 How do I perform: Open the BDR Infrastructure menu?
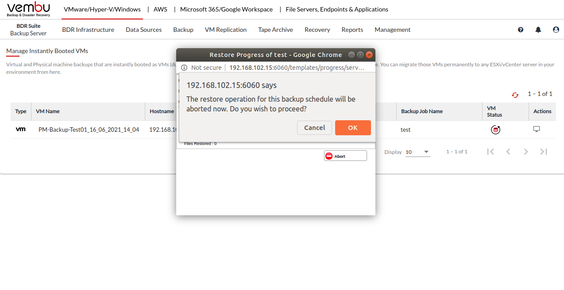[88, 30]
